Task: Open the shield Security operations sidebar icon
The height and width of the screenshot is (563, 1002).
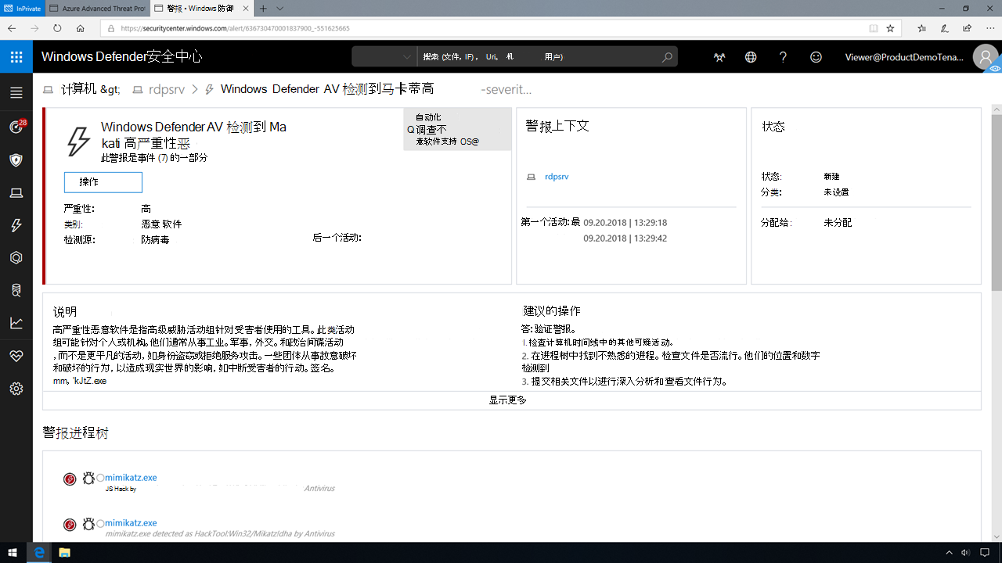Action: 16,160
